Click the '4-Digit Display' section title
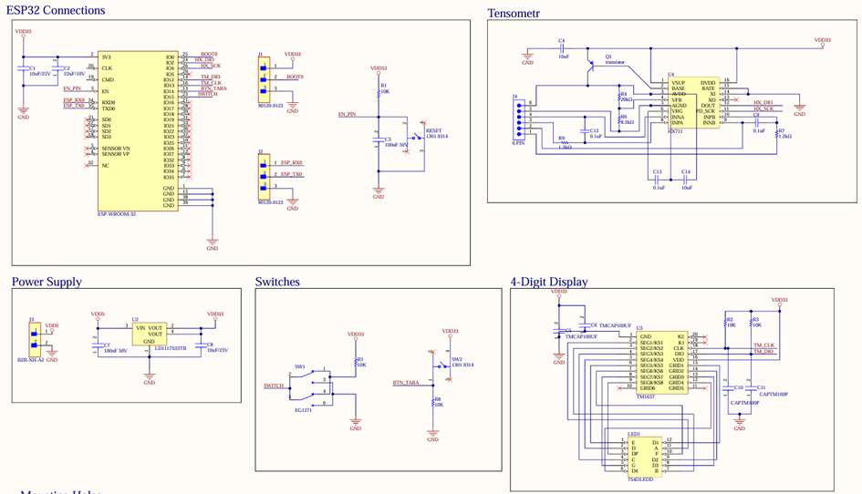Image resolution: width=862 pixels, height=494 pixels. pyautogui.click(x=548, y=282)
